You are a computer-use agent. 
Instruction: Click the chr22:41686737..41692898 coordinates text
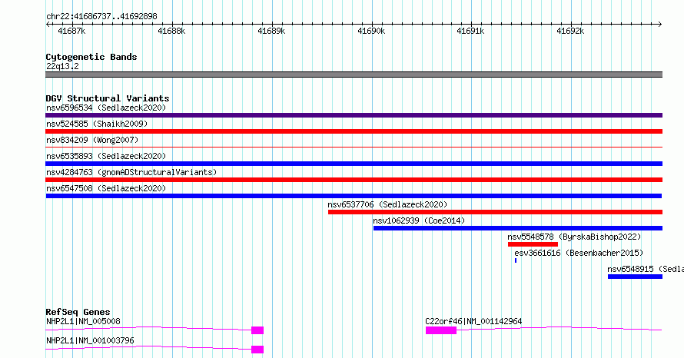pos(101,17)
